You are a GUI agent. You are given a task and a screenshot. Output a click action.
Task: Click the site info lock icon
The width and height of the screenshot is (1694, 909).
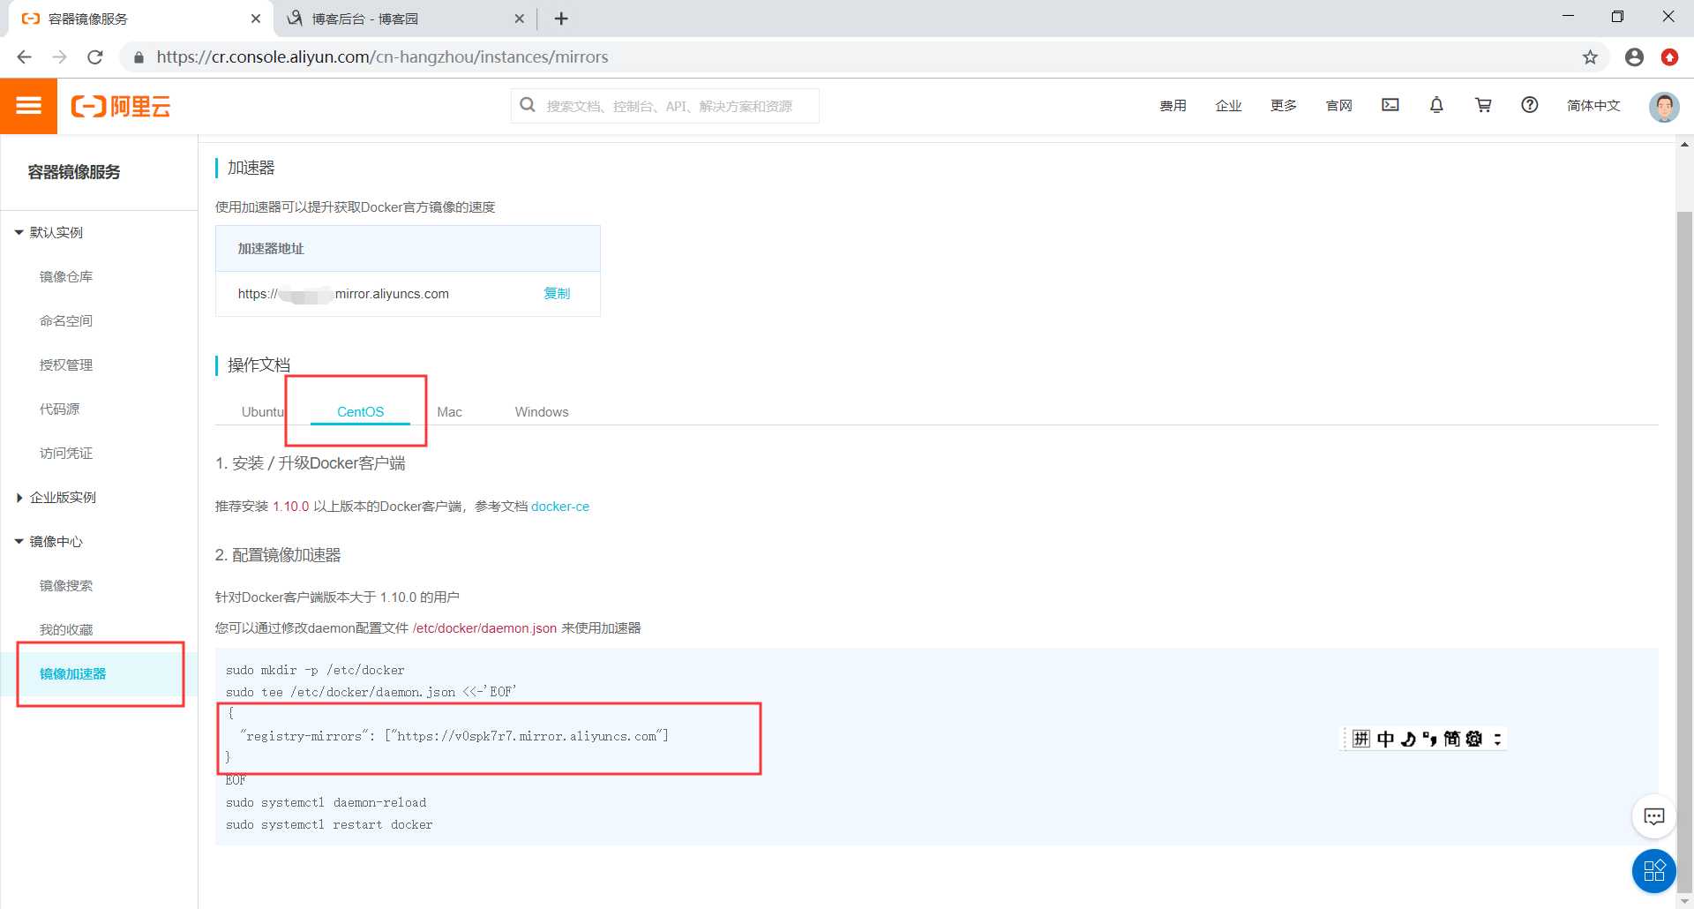pyautogui.click(x=139, y=57)
